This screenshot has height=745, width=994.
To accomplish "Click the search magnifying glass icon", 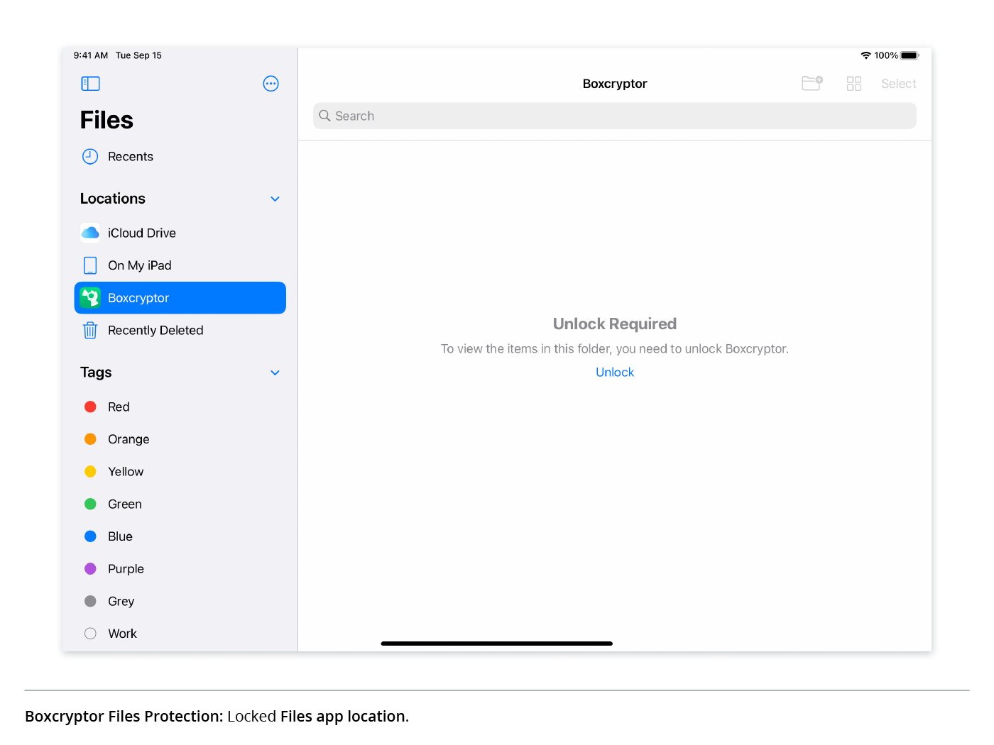I will [x=324, y=116].
